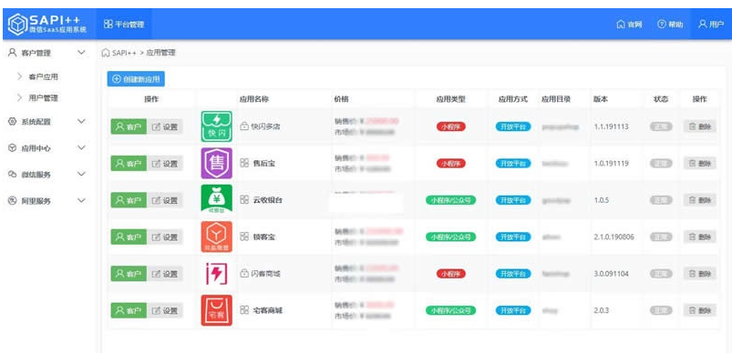Toggle status badge for 锁客宝
Image resolution: width=732 pixels, height=353 pixels.
(661, 237)
